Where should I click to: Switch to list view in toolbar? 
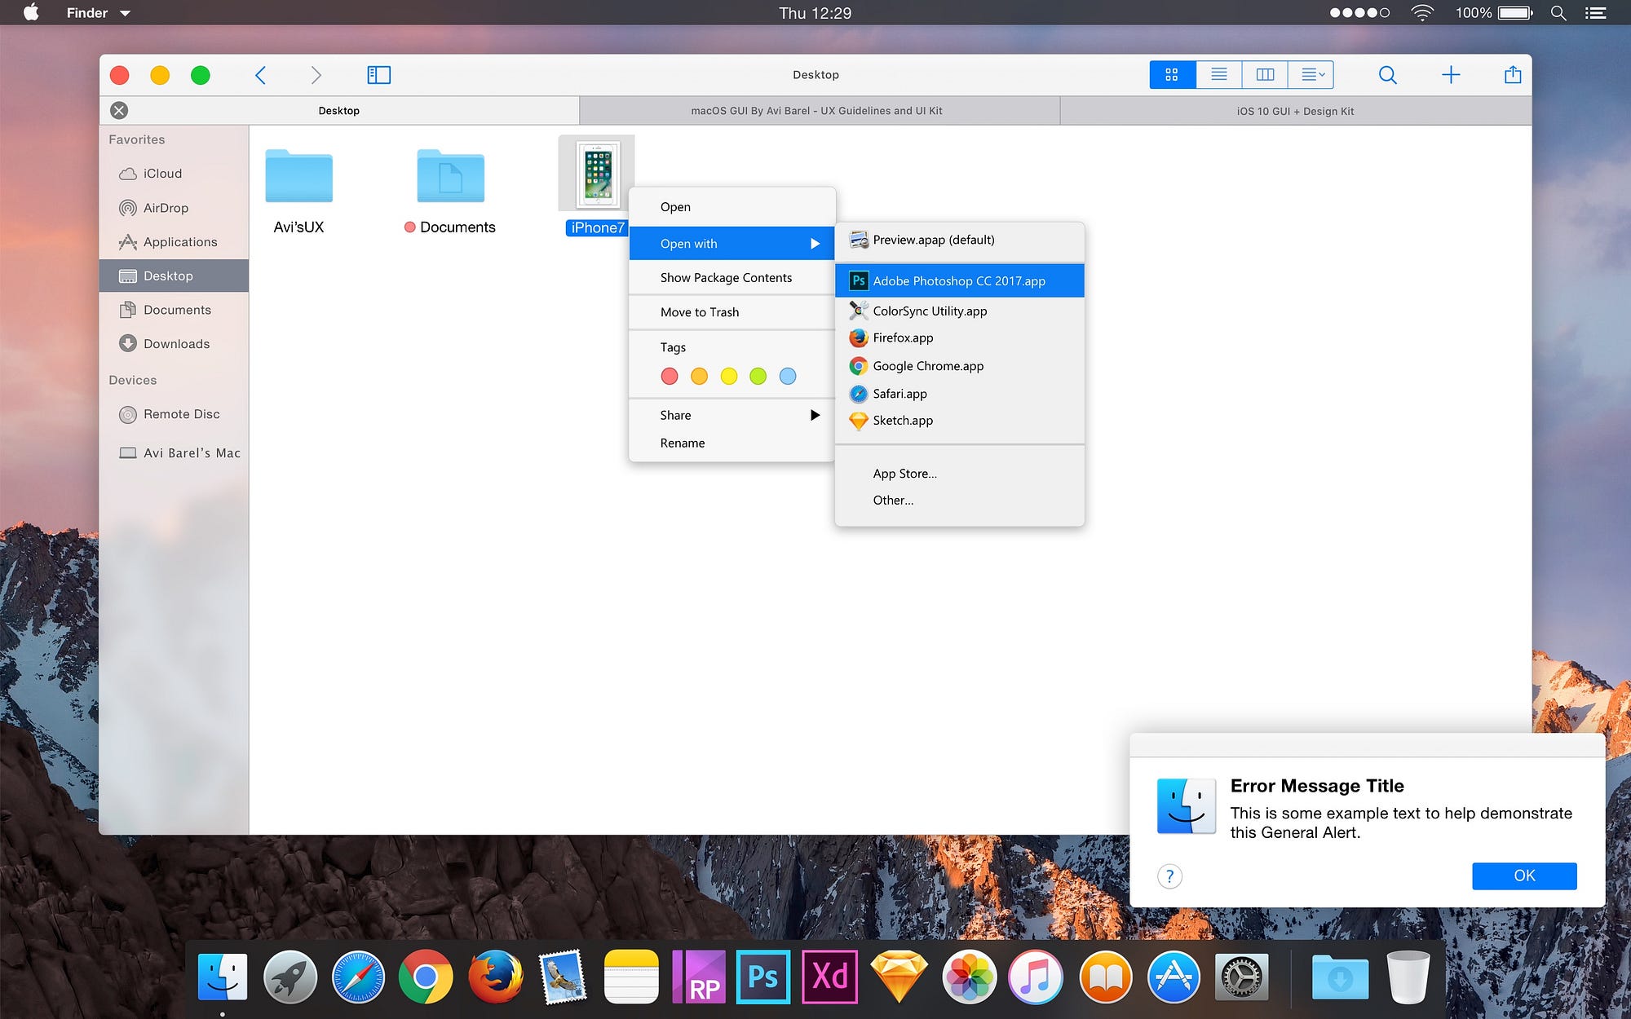pyautogui.click(x=1218, y=75)
